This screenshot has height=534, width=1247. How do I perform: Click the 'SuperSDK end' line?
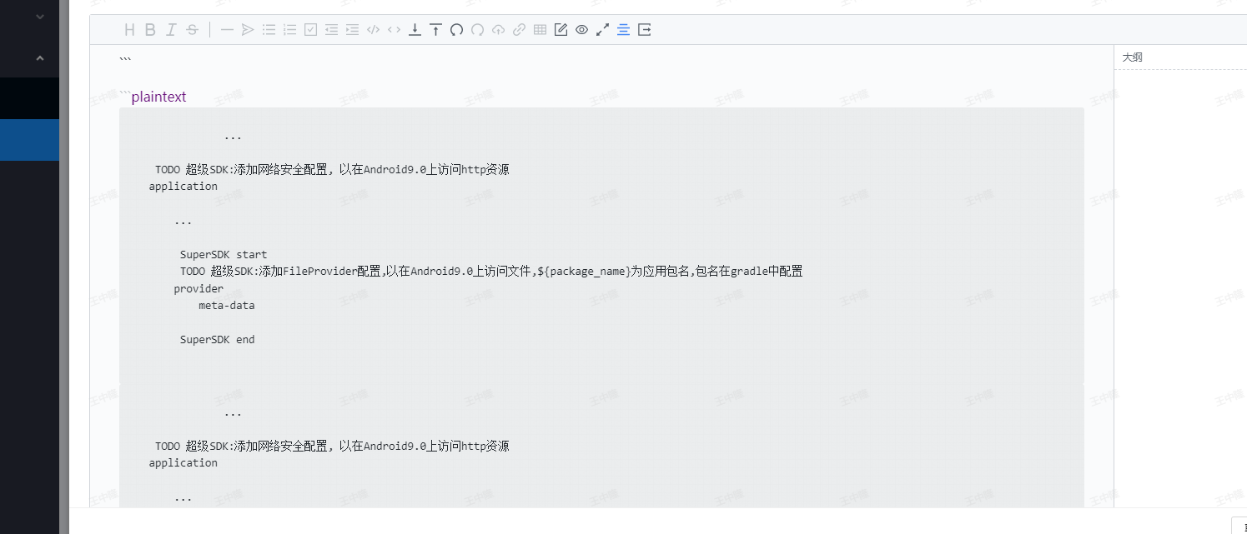(218, 340)
